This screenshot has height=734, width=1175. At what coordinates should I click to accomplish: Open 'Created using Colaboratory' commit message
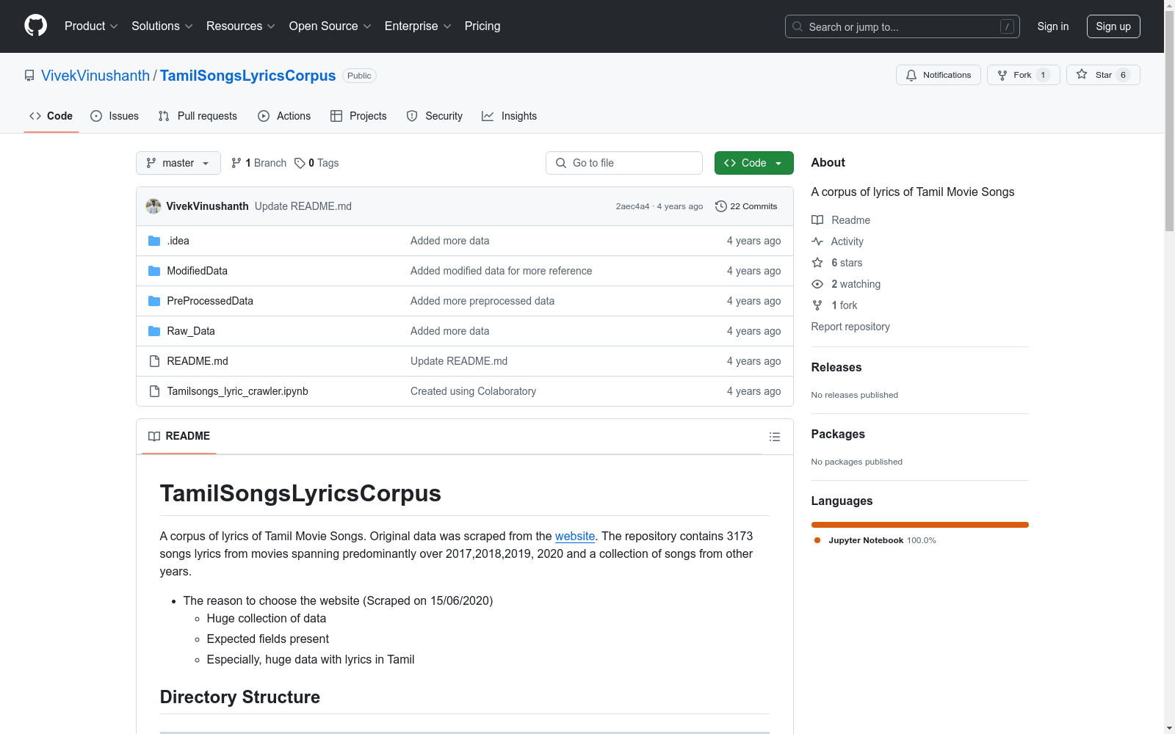click(473, 391)
